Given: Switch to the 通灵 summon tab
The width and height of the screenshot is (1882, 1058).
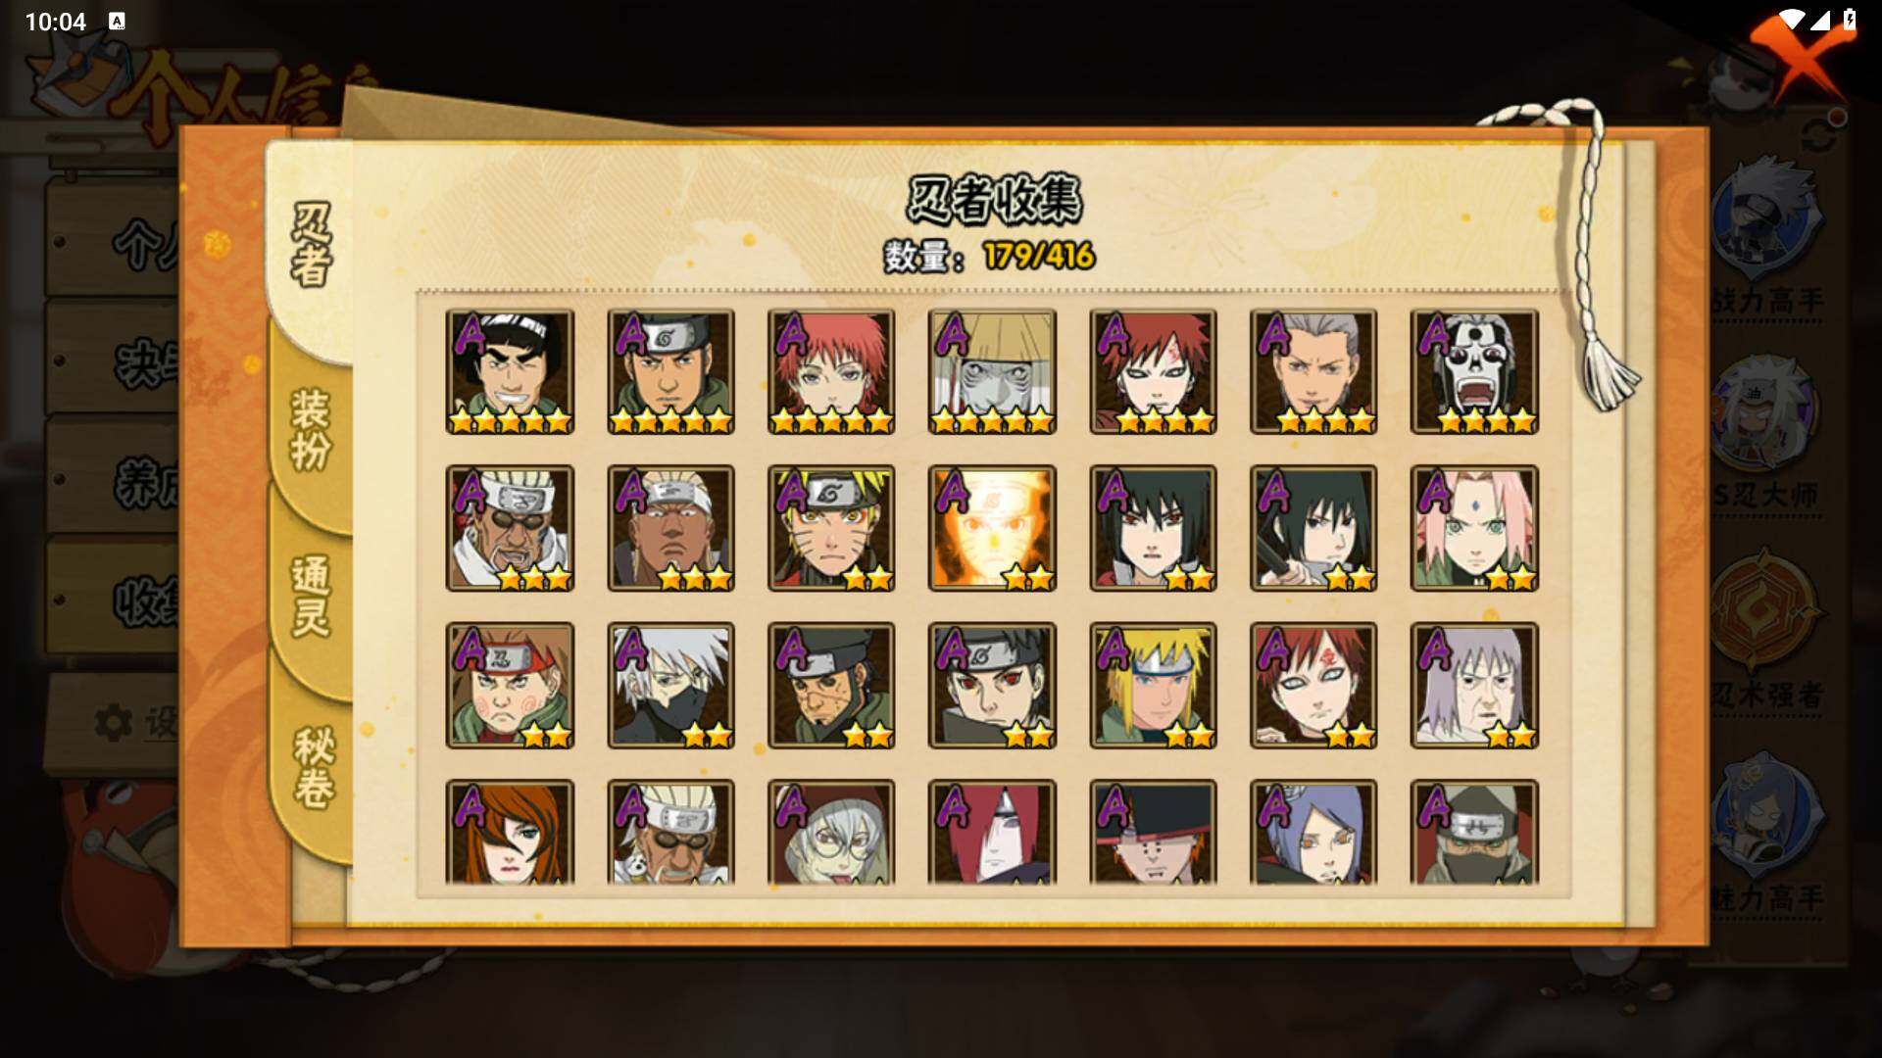Looking at the screenshot, I should click(311, 596).
